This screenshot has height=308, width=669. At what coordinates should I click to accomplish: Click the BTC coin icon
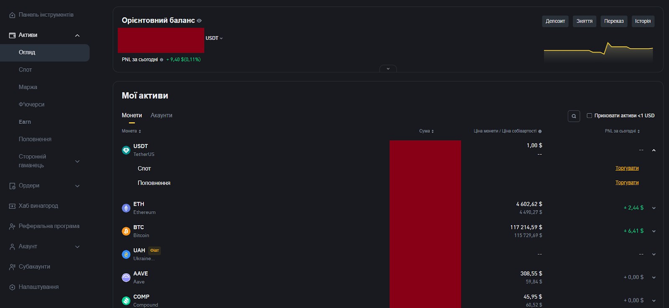pyautogui.click(x=126, y=231)
